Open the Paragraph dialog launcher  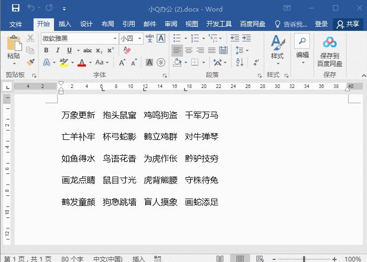pos(260,75)
